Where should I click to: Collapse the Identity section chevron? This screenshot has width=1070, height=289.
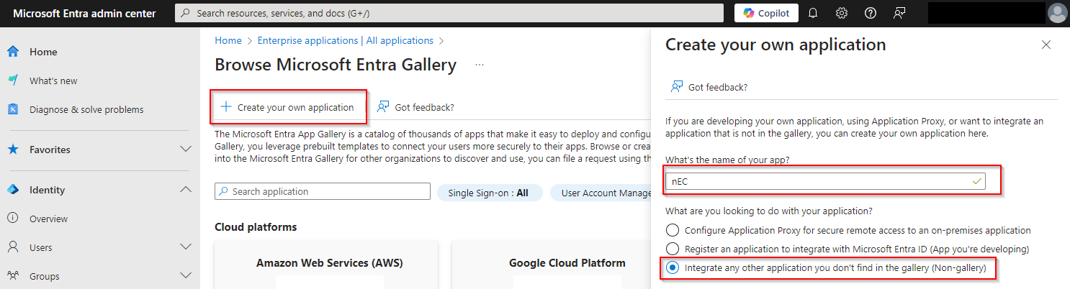(186, 190)
